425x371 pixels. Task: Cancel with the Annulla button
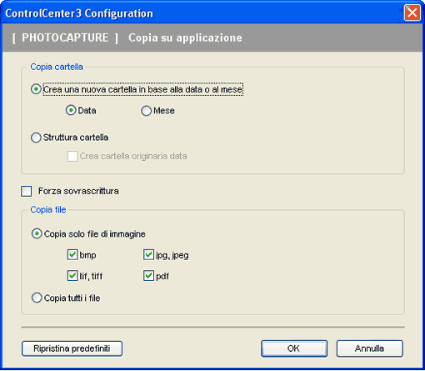click(x=369, y=348)
